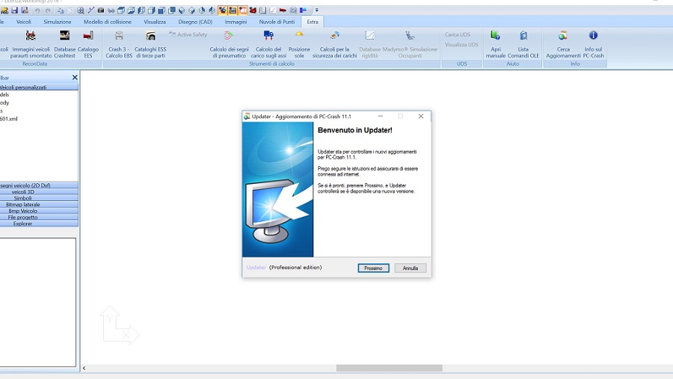Open the Database Crashtest
This screenshot has height=379, width=673.
click(x=65, y=44)
